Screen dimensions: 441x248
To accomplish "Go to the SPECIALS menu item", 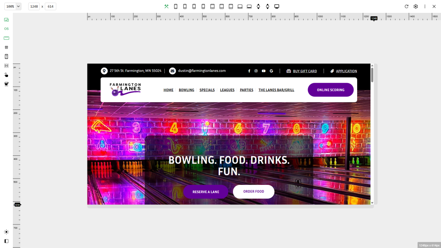I will coord(207,90).
